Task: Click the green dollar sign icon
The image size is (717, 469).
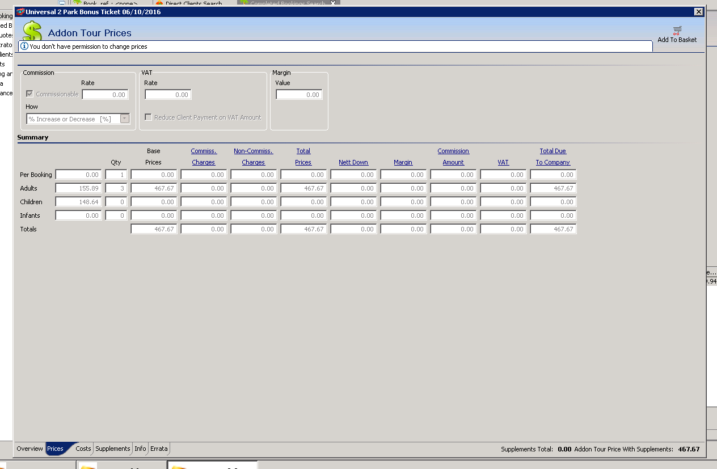Action: point(32,31)
